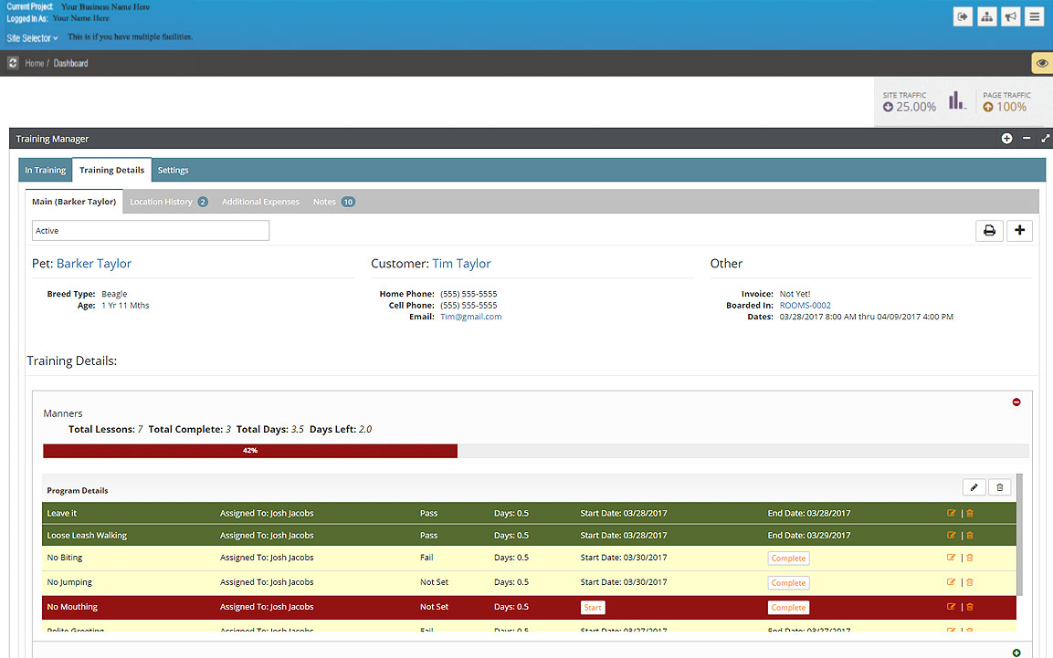Open the Active status dropdown field

[x=151, y=231]
